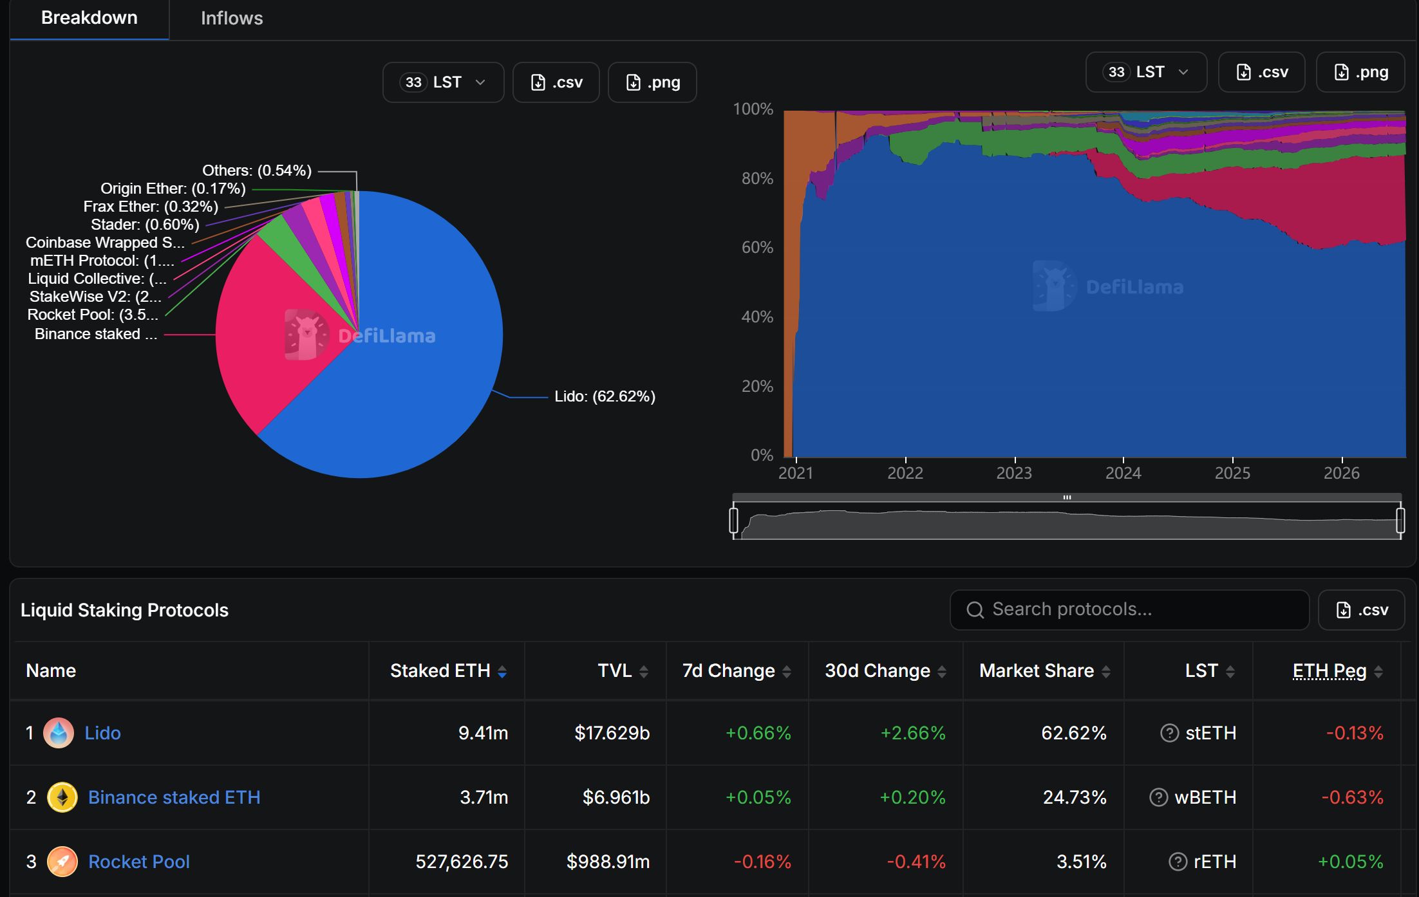This screenshot has height=897, width=1419.
Task: Click the Lido droplet logo icon
Action: (59, 733)
